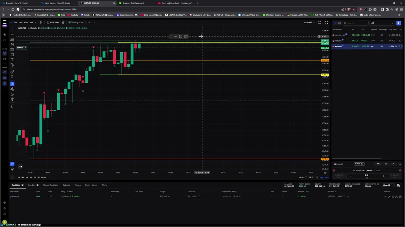Image resolution: width=405 pixels, height=227 pixels.
Task: Share the XAUUSD position
Action: pyautogui.click(x=385, y=197)
